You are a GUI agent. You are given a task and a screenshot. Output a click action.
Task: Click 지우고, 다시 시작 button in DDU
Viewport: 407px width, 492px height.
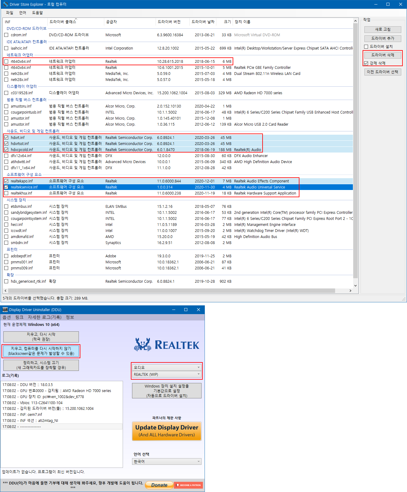[41, 337]
